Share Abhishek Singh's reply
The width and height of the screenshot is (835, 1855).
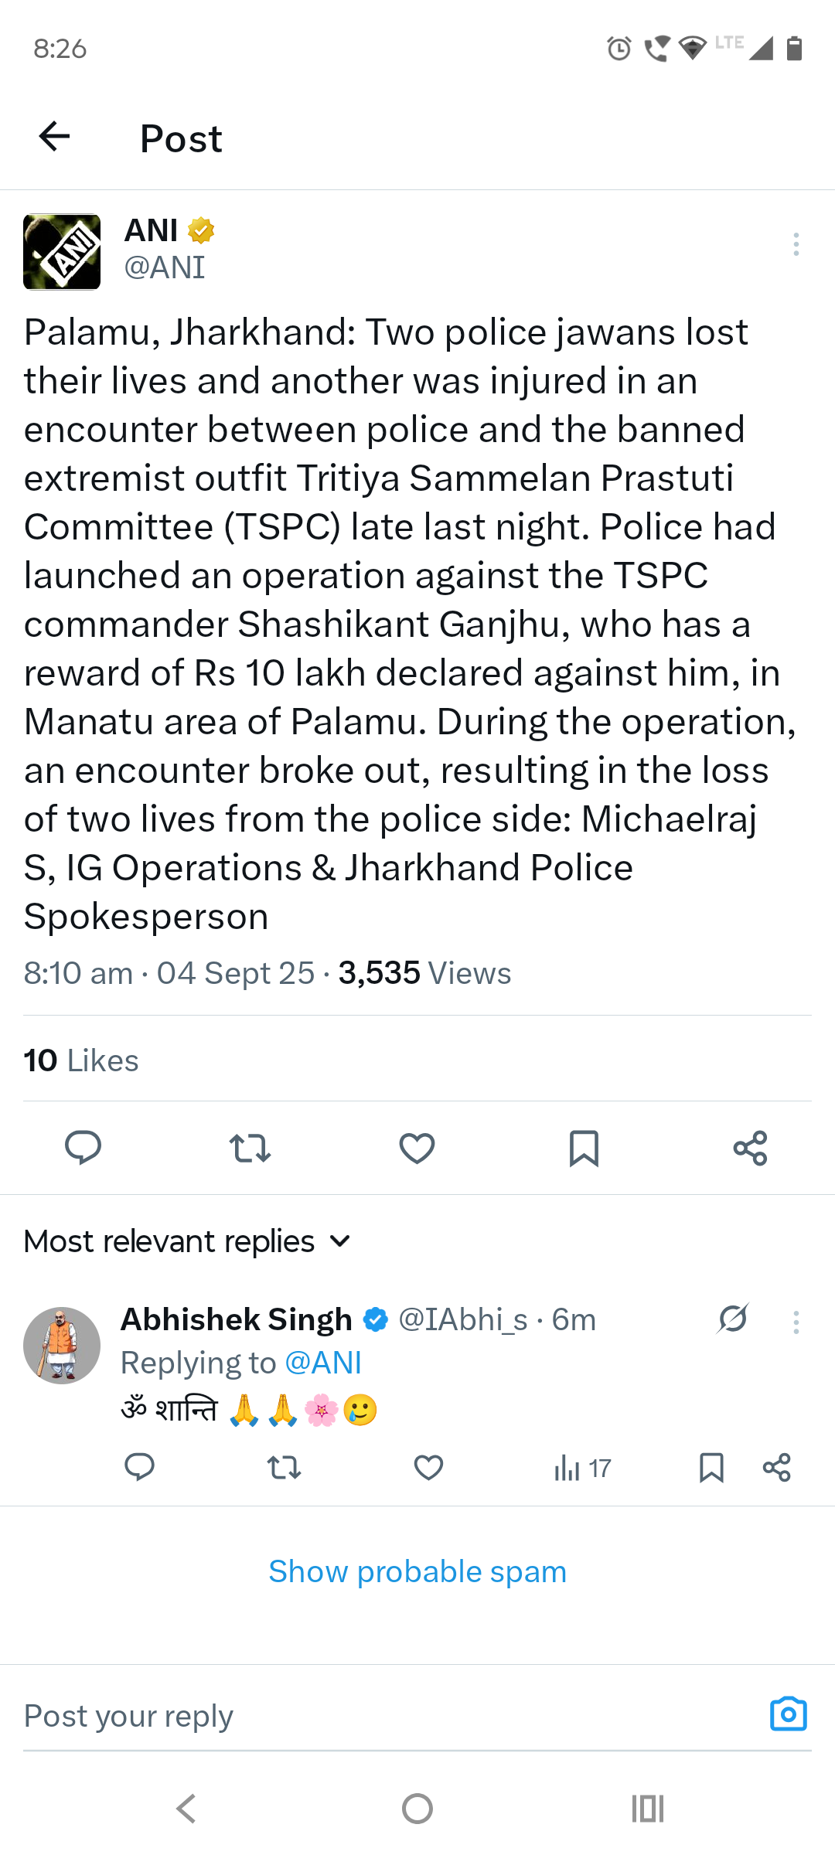776,1467
